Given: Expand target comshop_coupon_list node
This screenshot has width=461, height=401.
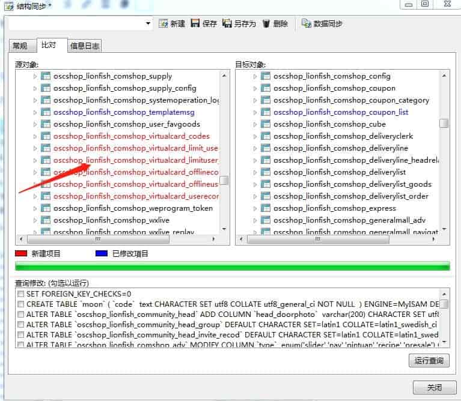Looking at the screenshot, I should click(255, 112).
